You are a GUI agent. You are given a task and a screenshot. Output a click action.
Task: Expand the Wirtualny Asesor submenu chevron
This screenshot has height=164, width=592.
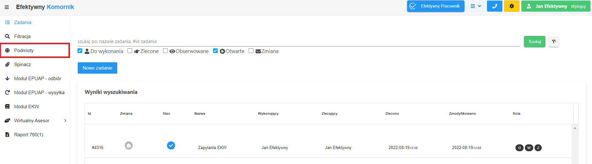(x=65, y=121)
